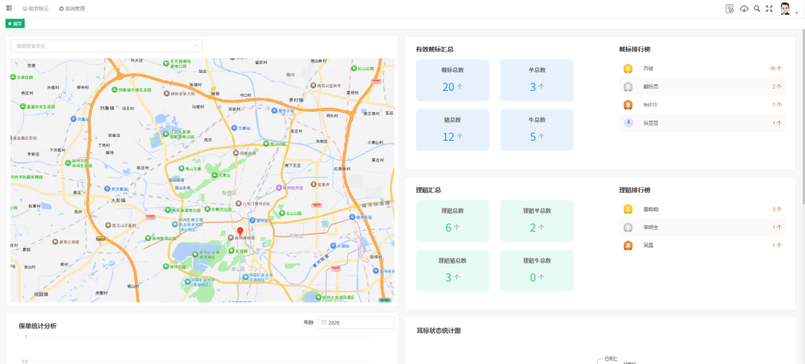Click the 戴标总数 20 summary card

452,80
